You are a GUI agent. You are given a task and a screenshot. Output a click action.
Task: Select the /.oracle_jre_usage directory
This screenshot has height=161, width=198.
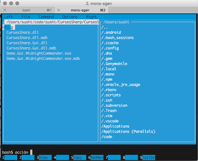(121, 85)
